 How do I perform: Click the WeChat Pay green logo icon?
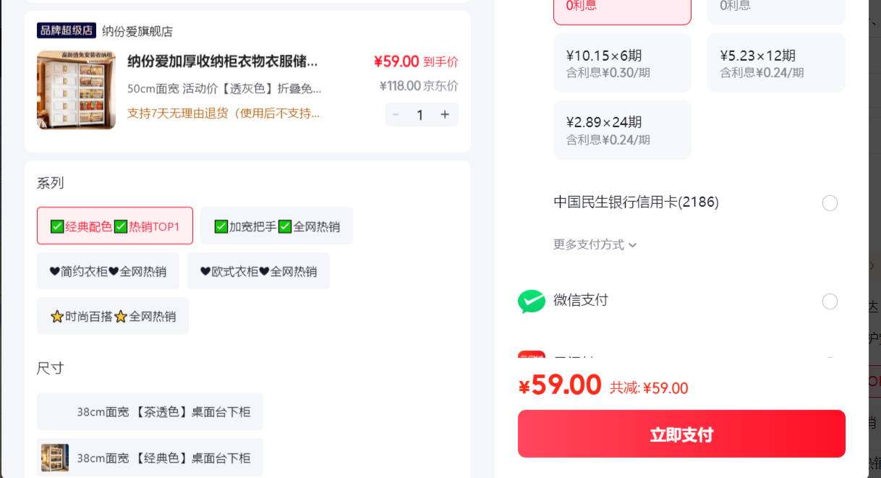tap(532, 301)
